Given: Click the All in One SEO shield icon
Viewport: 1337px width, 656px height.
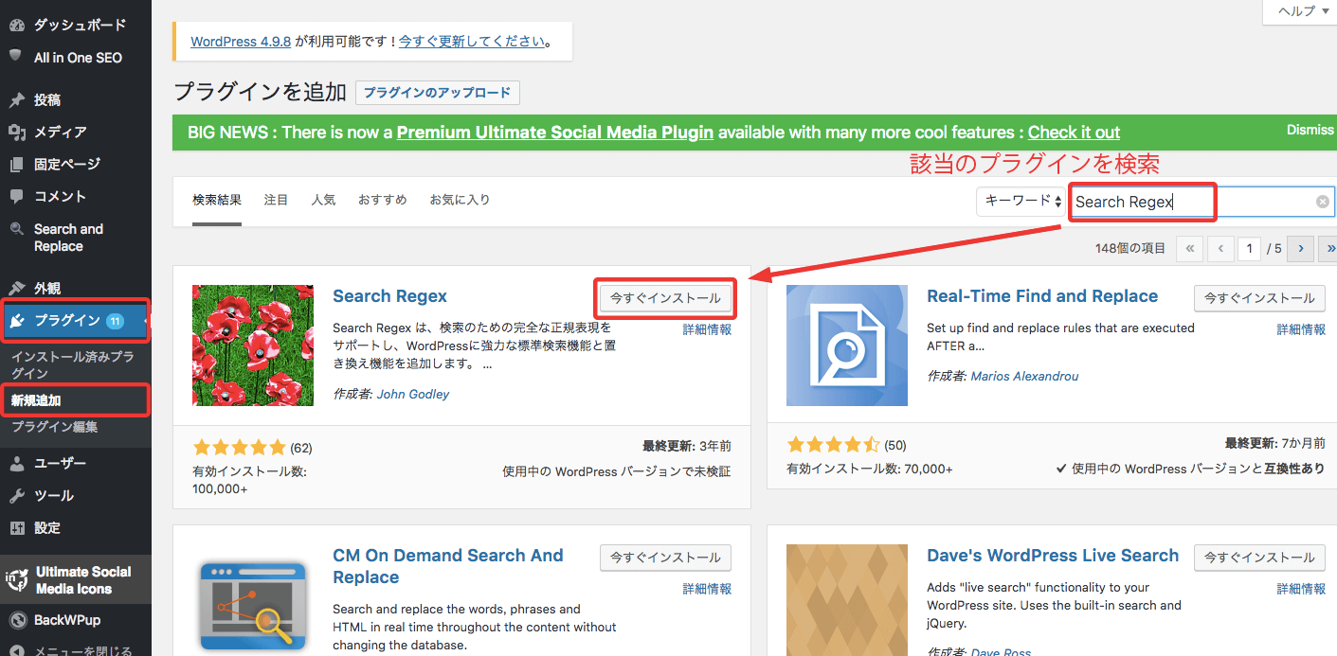Looking at the screenshot, I should click(x=16, y=57).
